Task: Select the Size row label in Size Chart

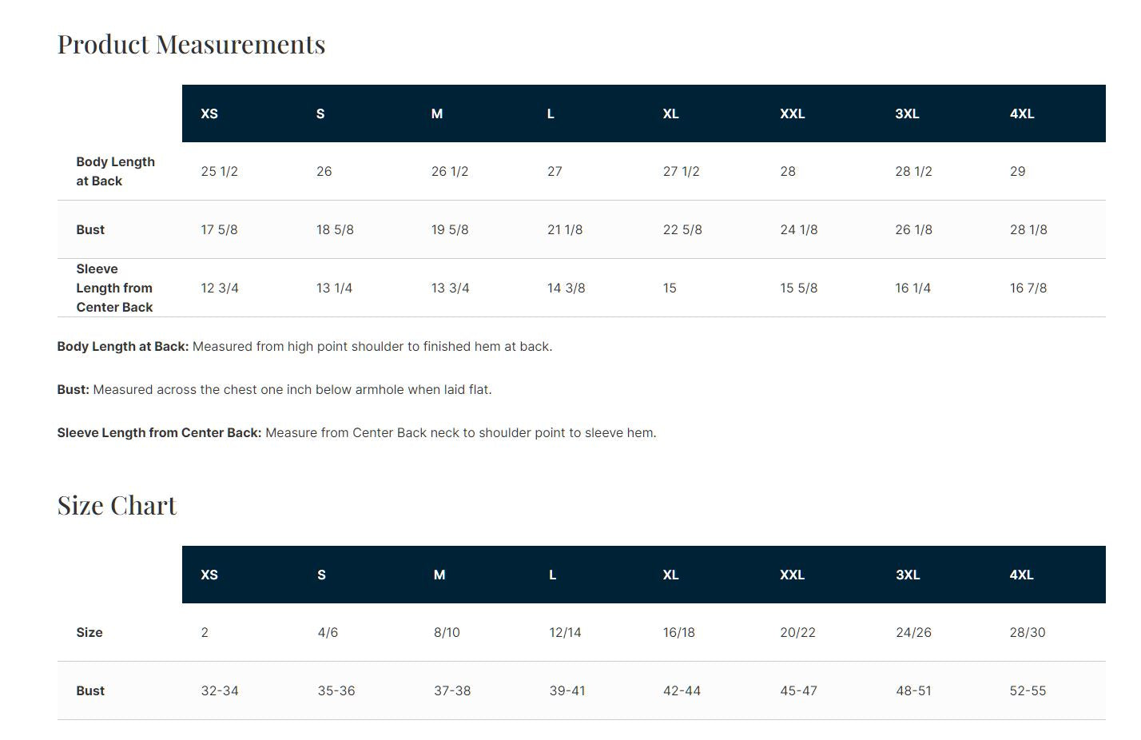Action: tap(89, 632)
